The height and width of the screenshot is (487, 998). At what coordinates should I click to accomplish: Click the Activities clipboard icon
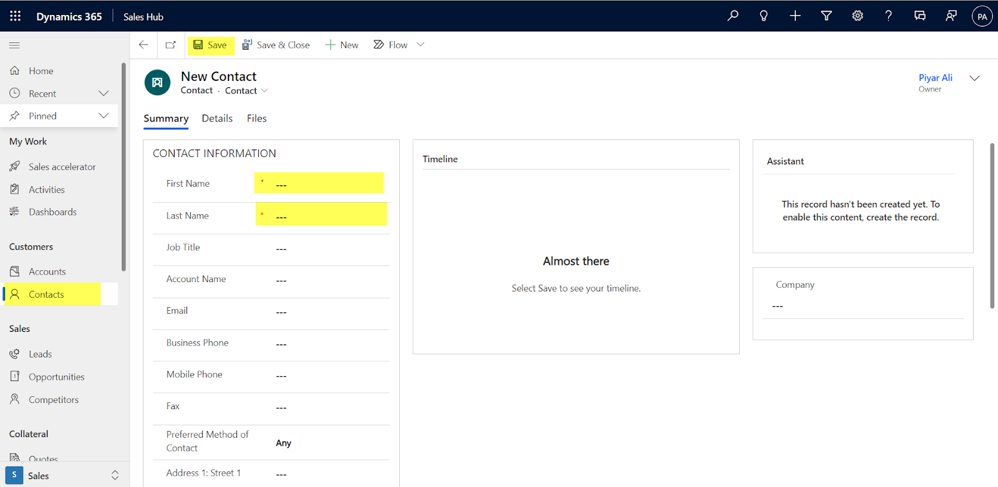(x=15, y=189)
